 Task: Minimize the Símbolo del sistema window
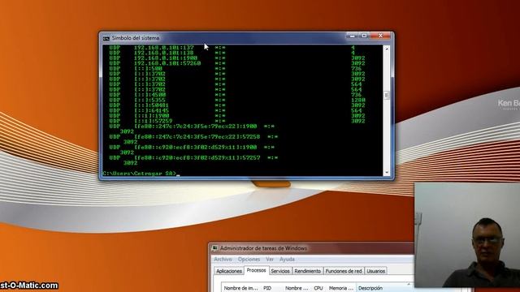[x=353, y=36]
